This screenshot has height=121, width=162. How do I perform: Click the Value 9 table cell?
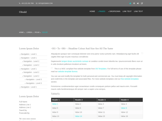pyautogui.click(x=62, y=112)
